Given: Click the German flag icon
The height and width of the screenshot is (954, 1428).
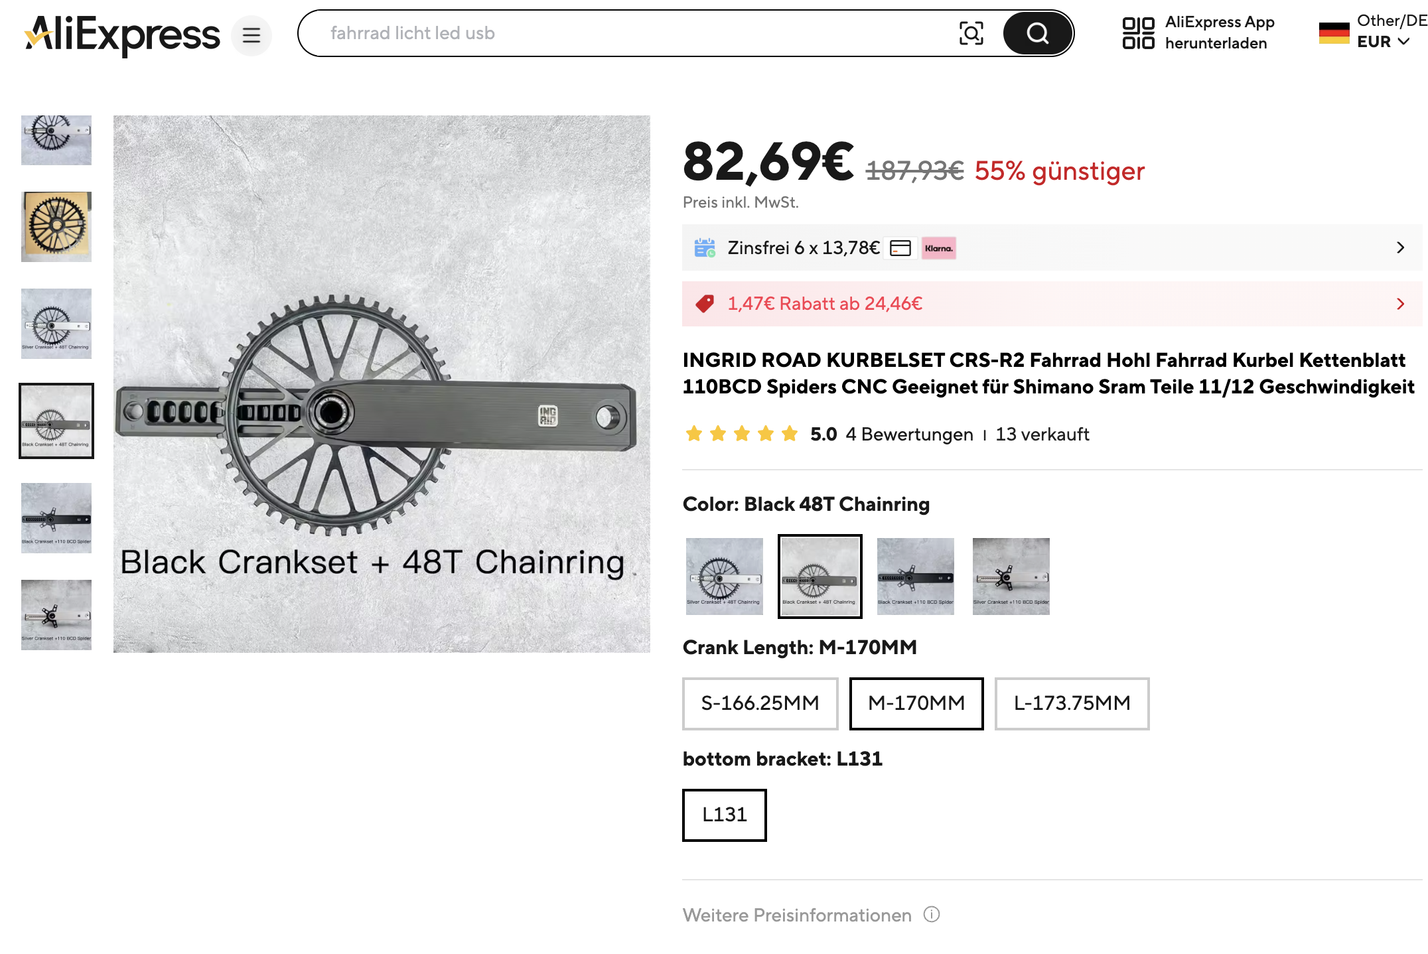Looking at the screenshot, I should coord(1334,33).
